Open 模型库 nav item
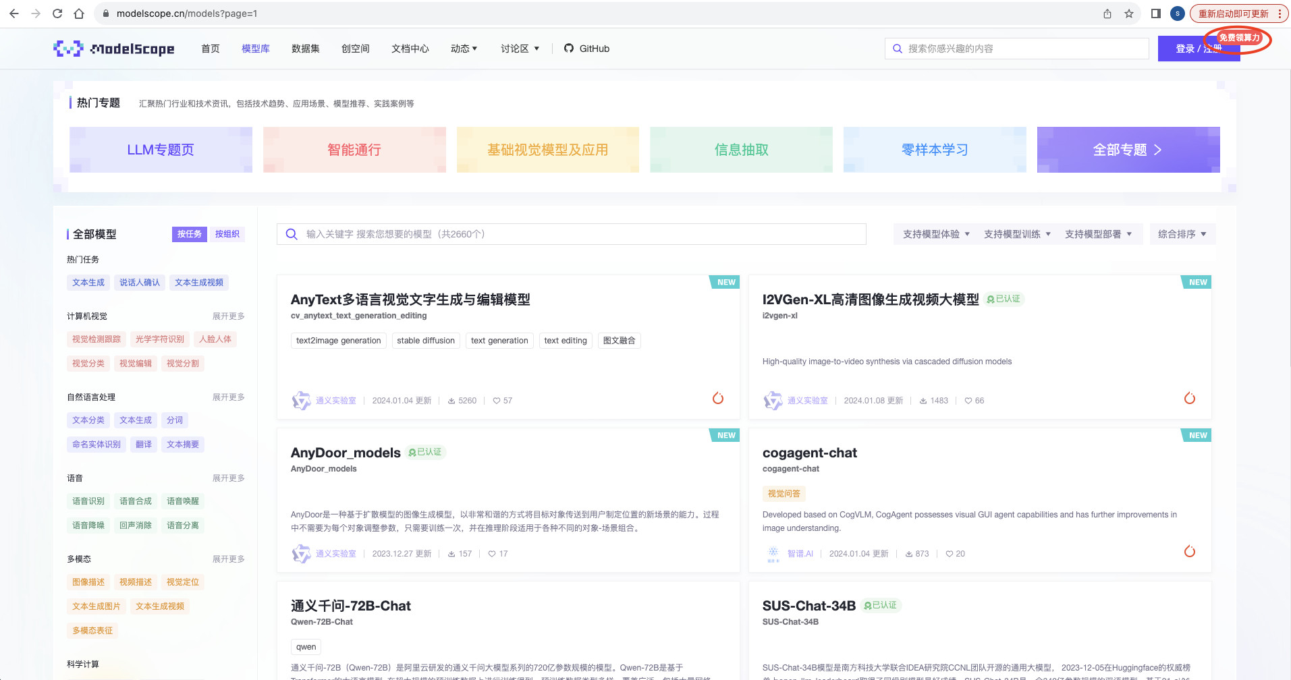This screenshot has height=680, width=1291. tap(256, 49)
